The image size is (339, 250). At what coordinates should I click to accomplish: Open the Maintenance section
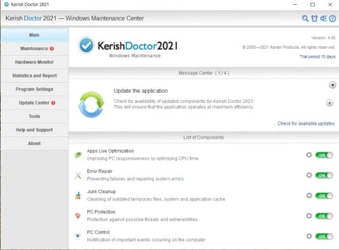pos(35,49)
